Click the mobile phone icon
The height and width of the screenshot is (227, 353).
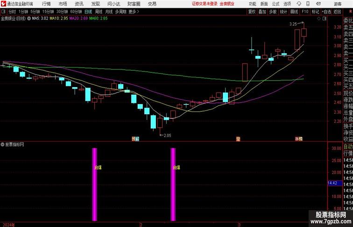coord(308,4)
